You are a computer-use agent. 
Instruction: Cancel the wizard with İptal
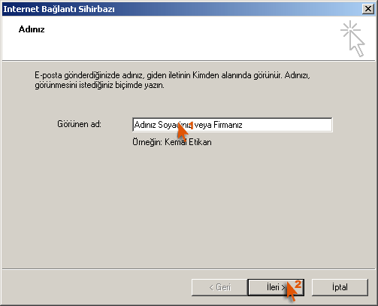pos(340,287)
